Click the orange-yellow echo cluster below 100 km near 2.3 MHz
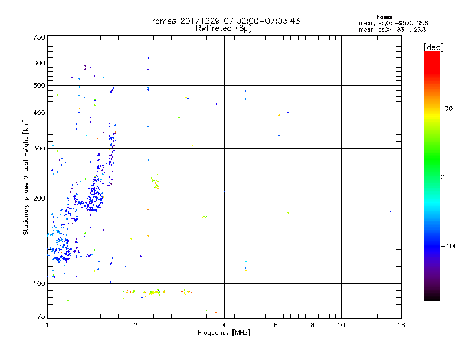 point(155,292)
